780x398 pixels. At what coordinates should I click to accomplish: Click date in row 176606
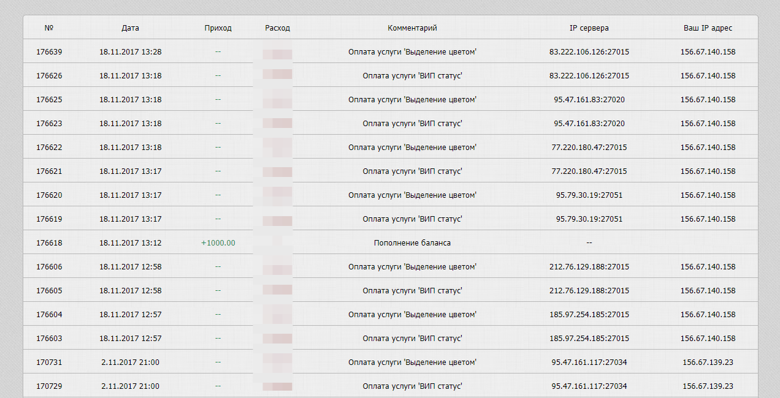click(131, 267)
